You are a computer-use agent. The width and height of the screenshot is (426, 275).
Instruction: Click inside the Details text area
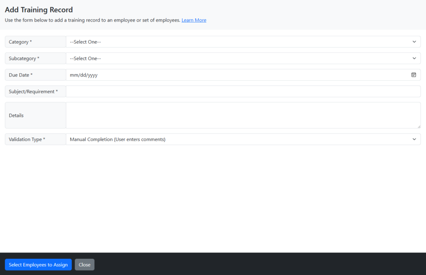point(243,115)
